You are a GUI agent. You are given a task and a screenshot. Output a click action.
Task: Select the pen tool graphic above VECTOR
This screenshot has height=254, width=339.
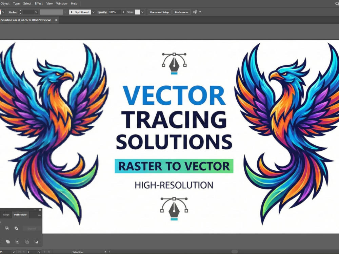coord(174,64)
